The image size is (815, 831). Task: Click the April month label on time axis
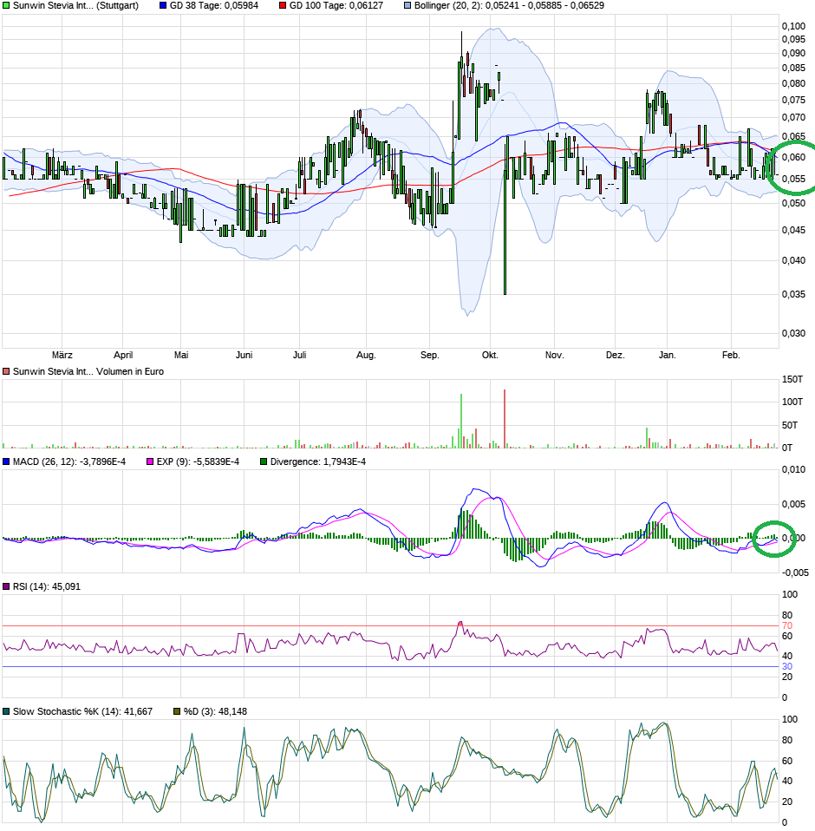(123, 355)
